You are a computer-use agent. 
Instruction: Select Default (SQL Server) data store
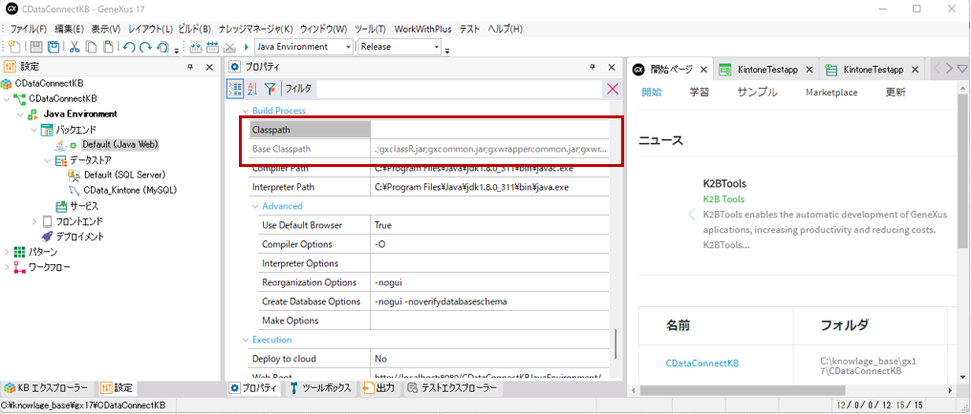click(x=124, y=175)
